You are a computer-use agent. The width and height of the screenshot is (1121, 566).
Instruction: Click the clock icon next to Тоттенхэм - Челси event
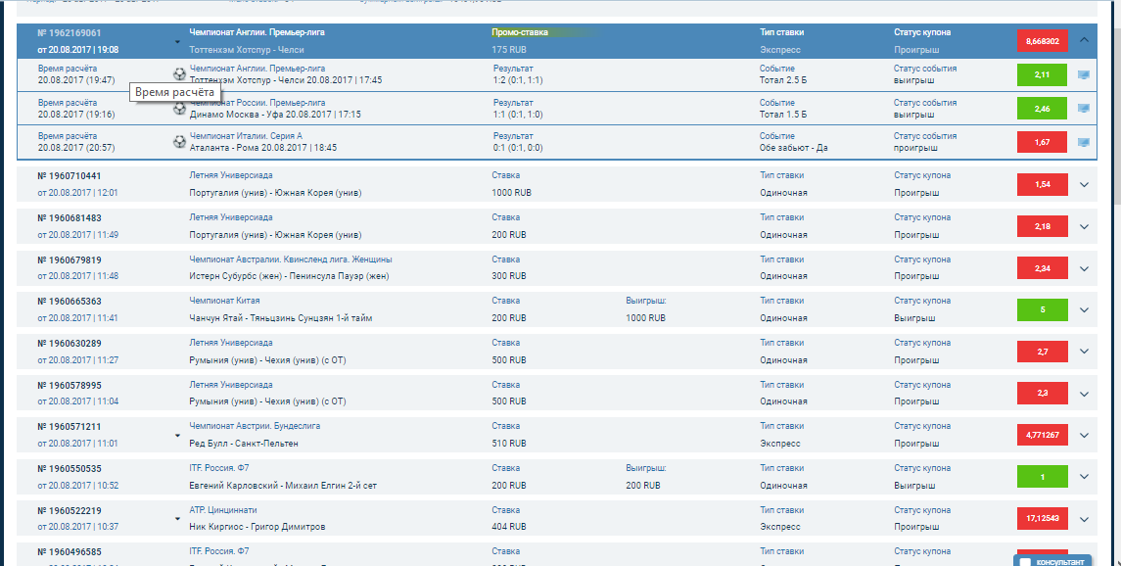(179, 73)
